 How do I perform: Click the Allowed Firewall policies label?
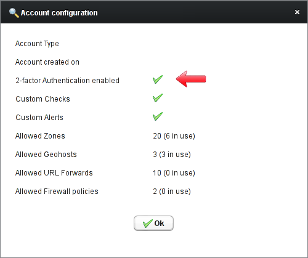pos(57,191)
